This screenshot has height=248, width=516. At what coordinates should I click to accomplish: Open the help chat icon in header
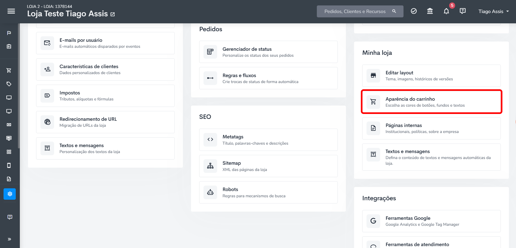pos(462,11)
